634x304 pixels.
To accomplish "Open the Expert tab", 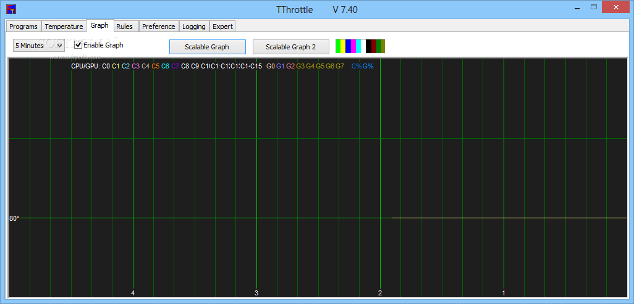I will pos(222,27).
